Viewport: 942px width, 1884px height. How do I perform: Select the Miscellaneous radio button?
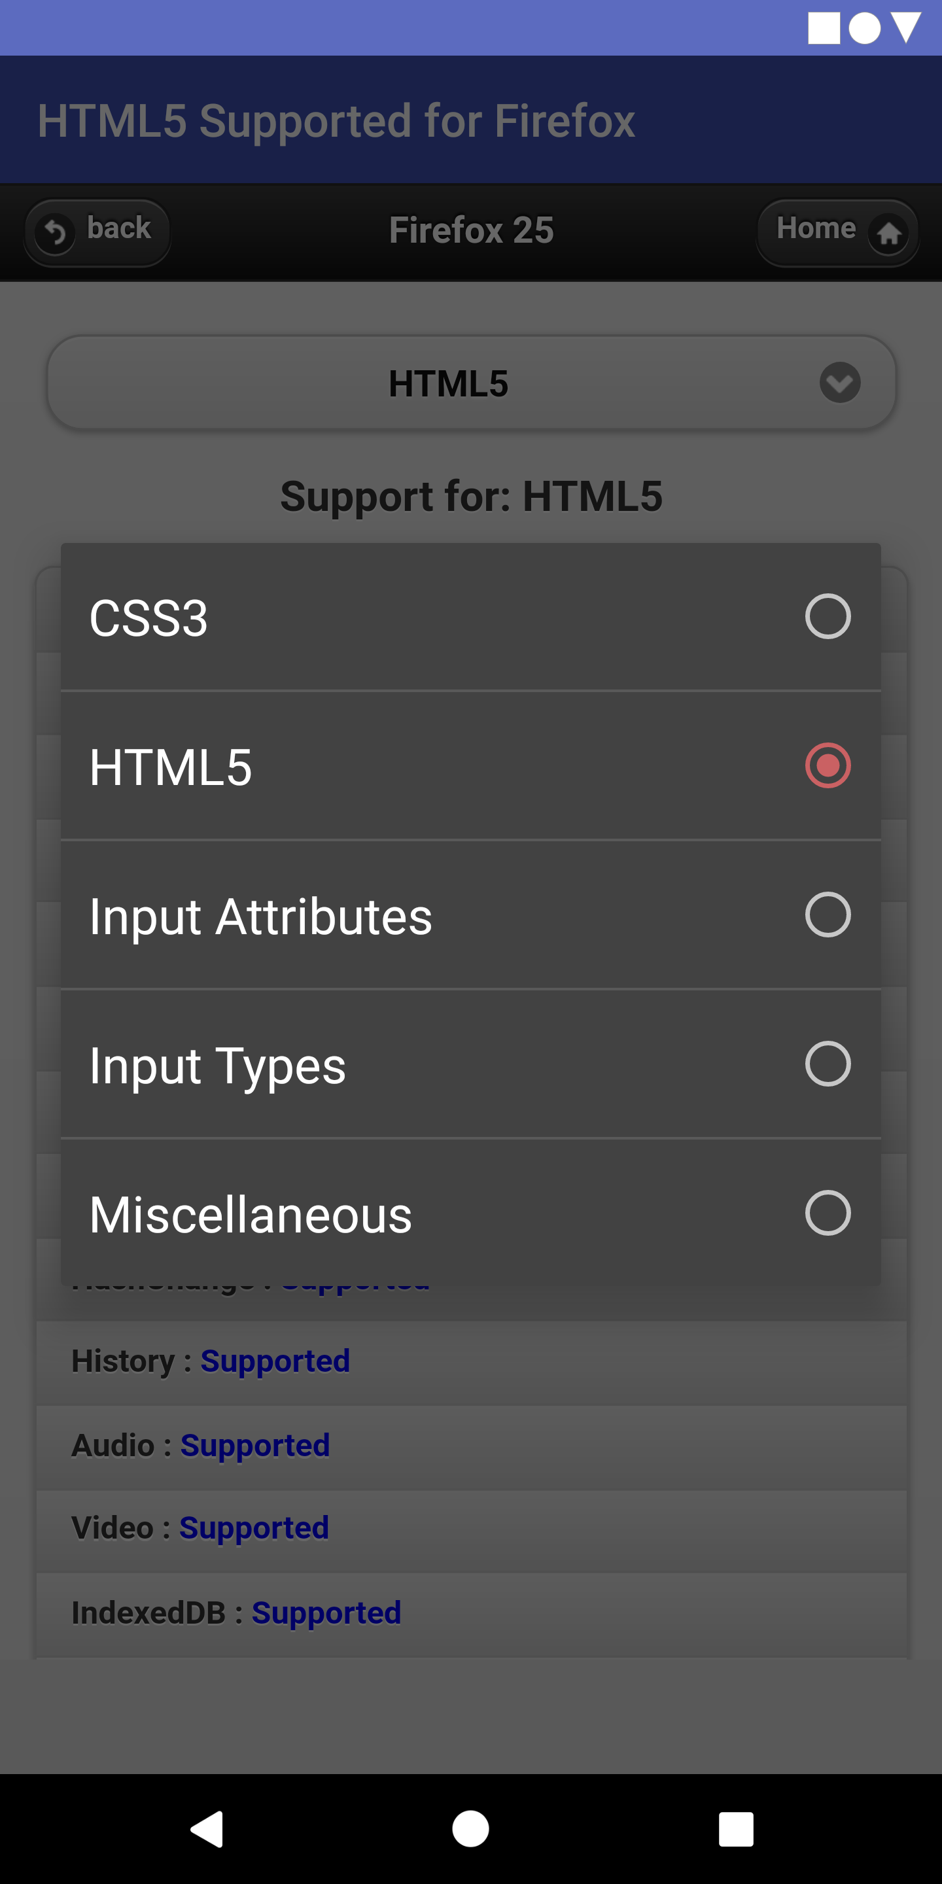827,1213
